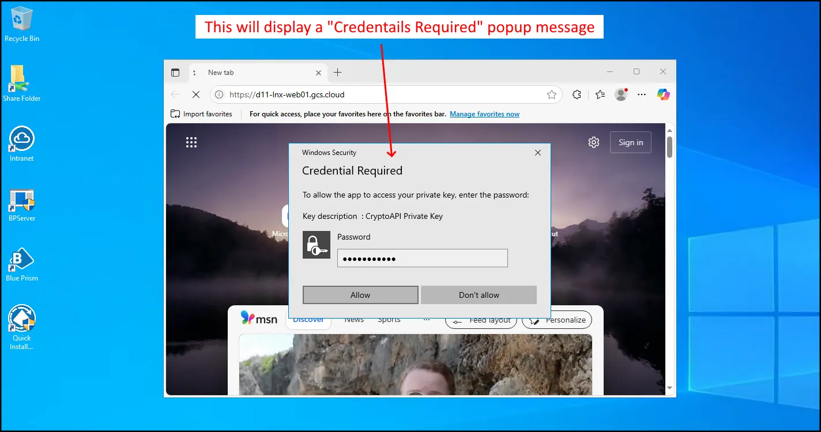Image resolution: width=821 pixels, height=432 pixels.
Task: Expand Edge Settings and more menu
Action: tap(642, 94)
